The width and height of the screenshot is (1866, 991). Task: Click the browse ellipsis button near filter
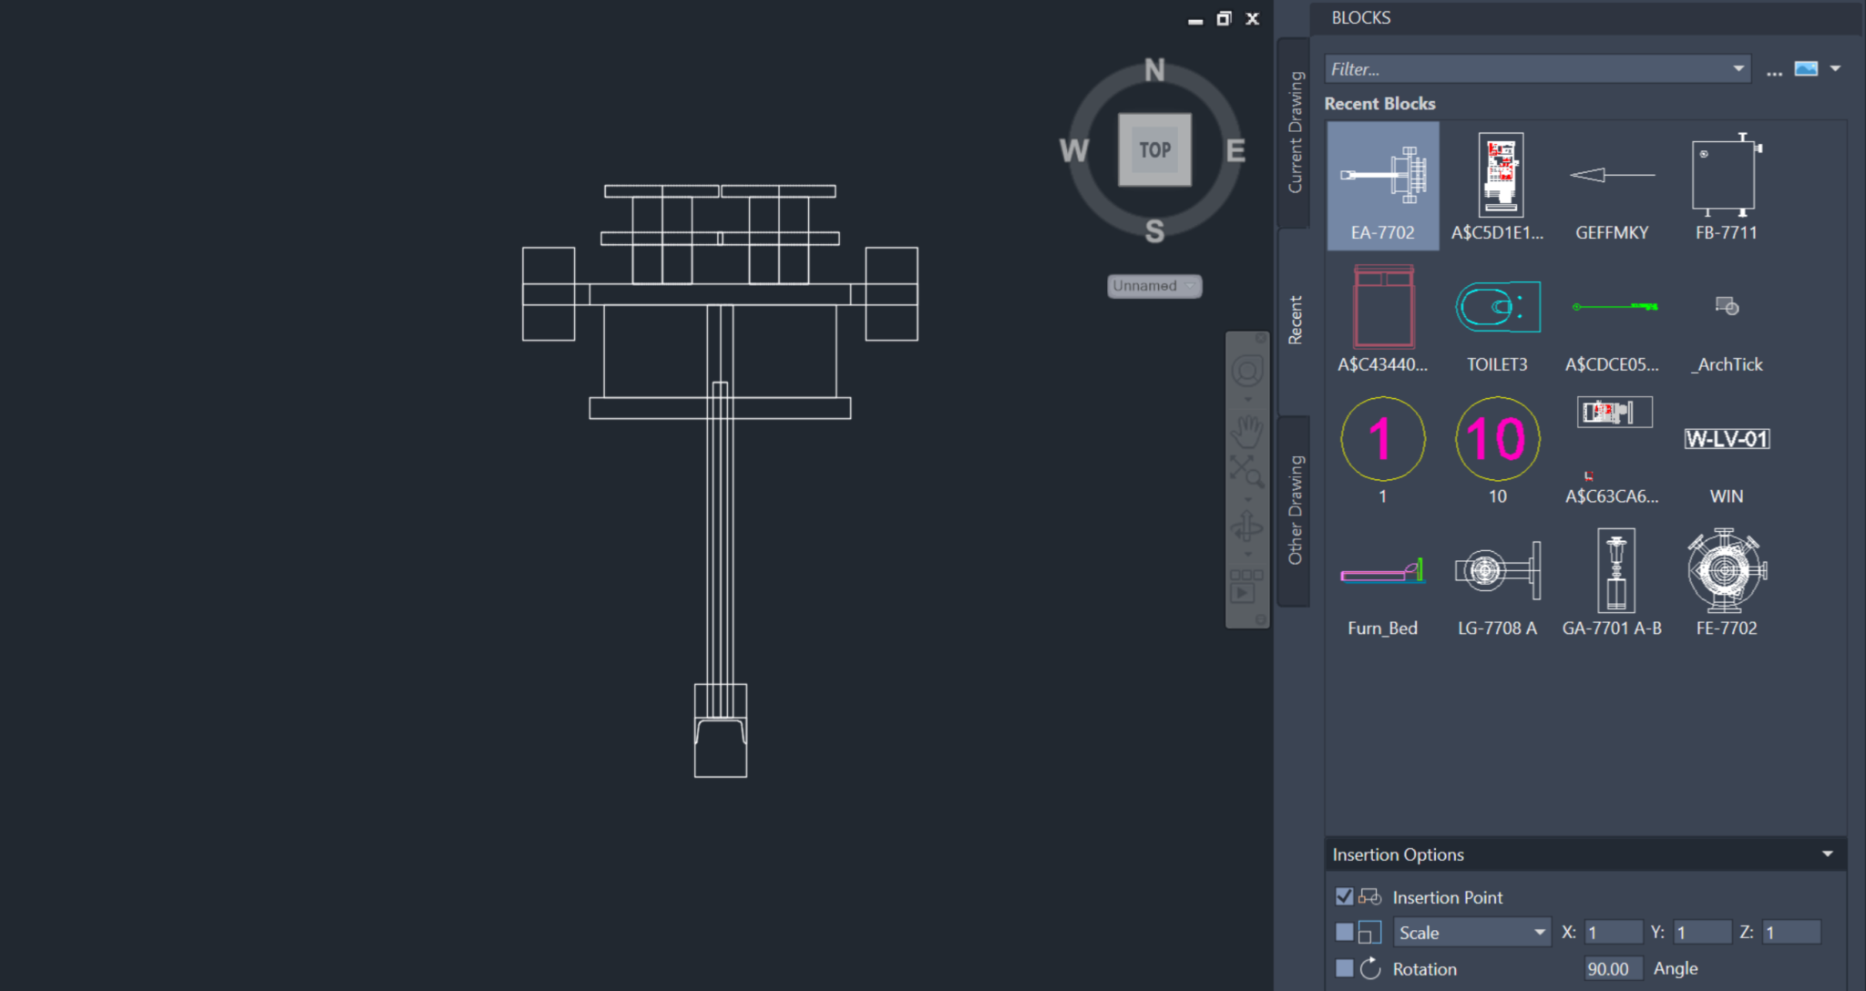(1773, 70)
